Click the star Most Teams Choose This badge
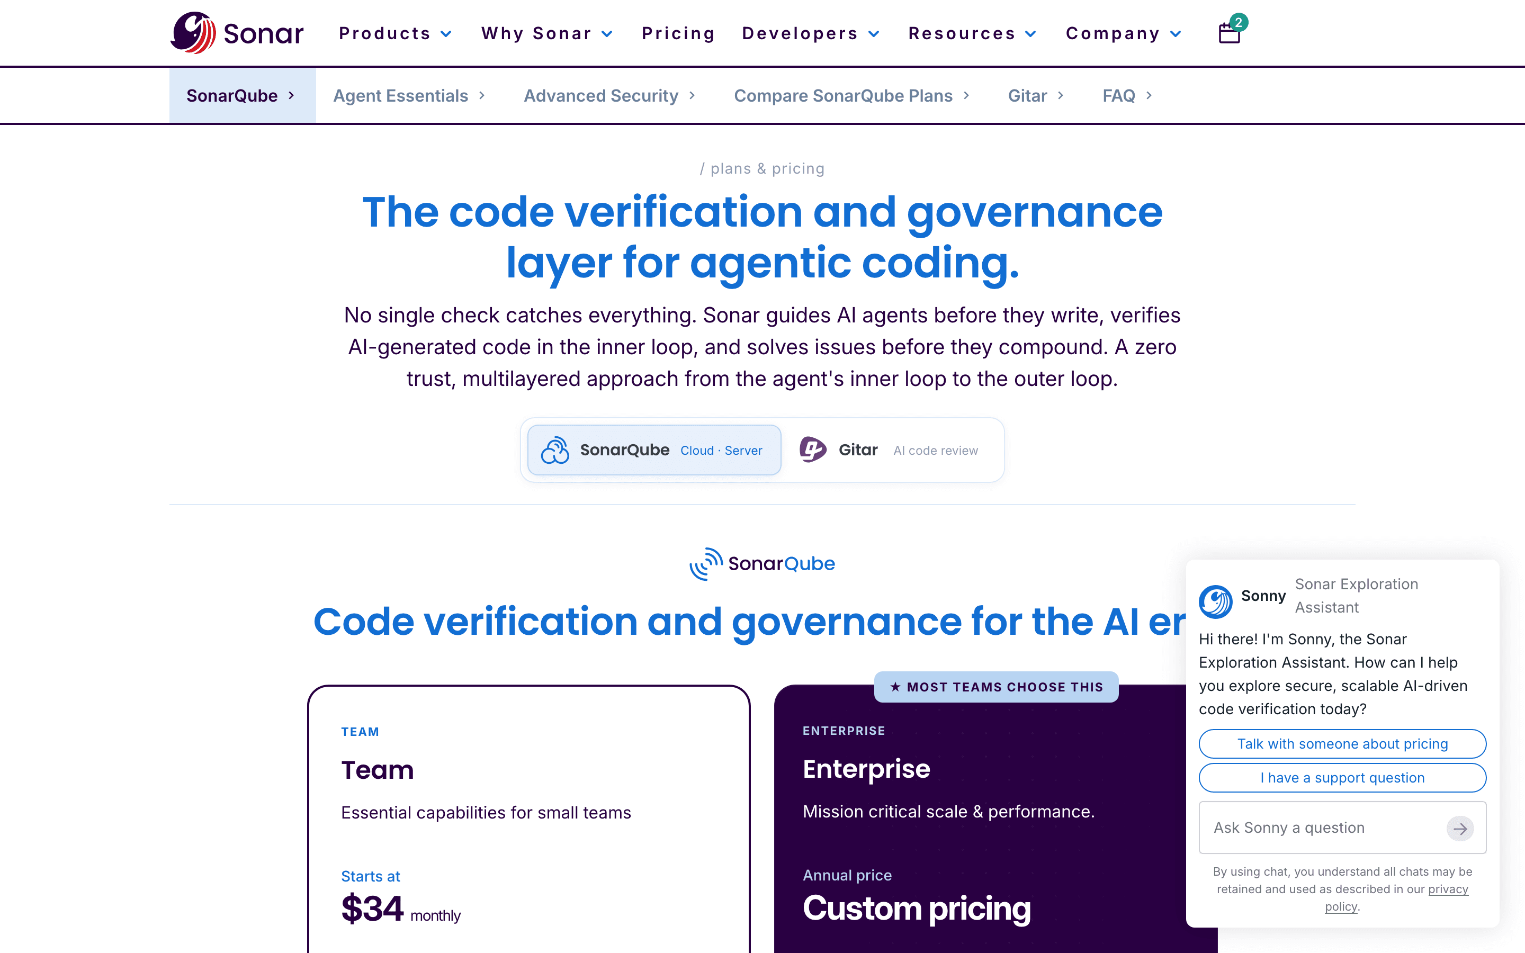Viewport: 1525px width, 953px height. pos(997,687)
